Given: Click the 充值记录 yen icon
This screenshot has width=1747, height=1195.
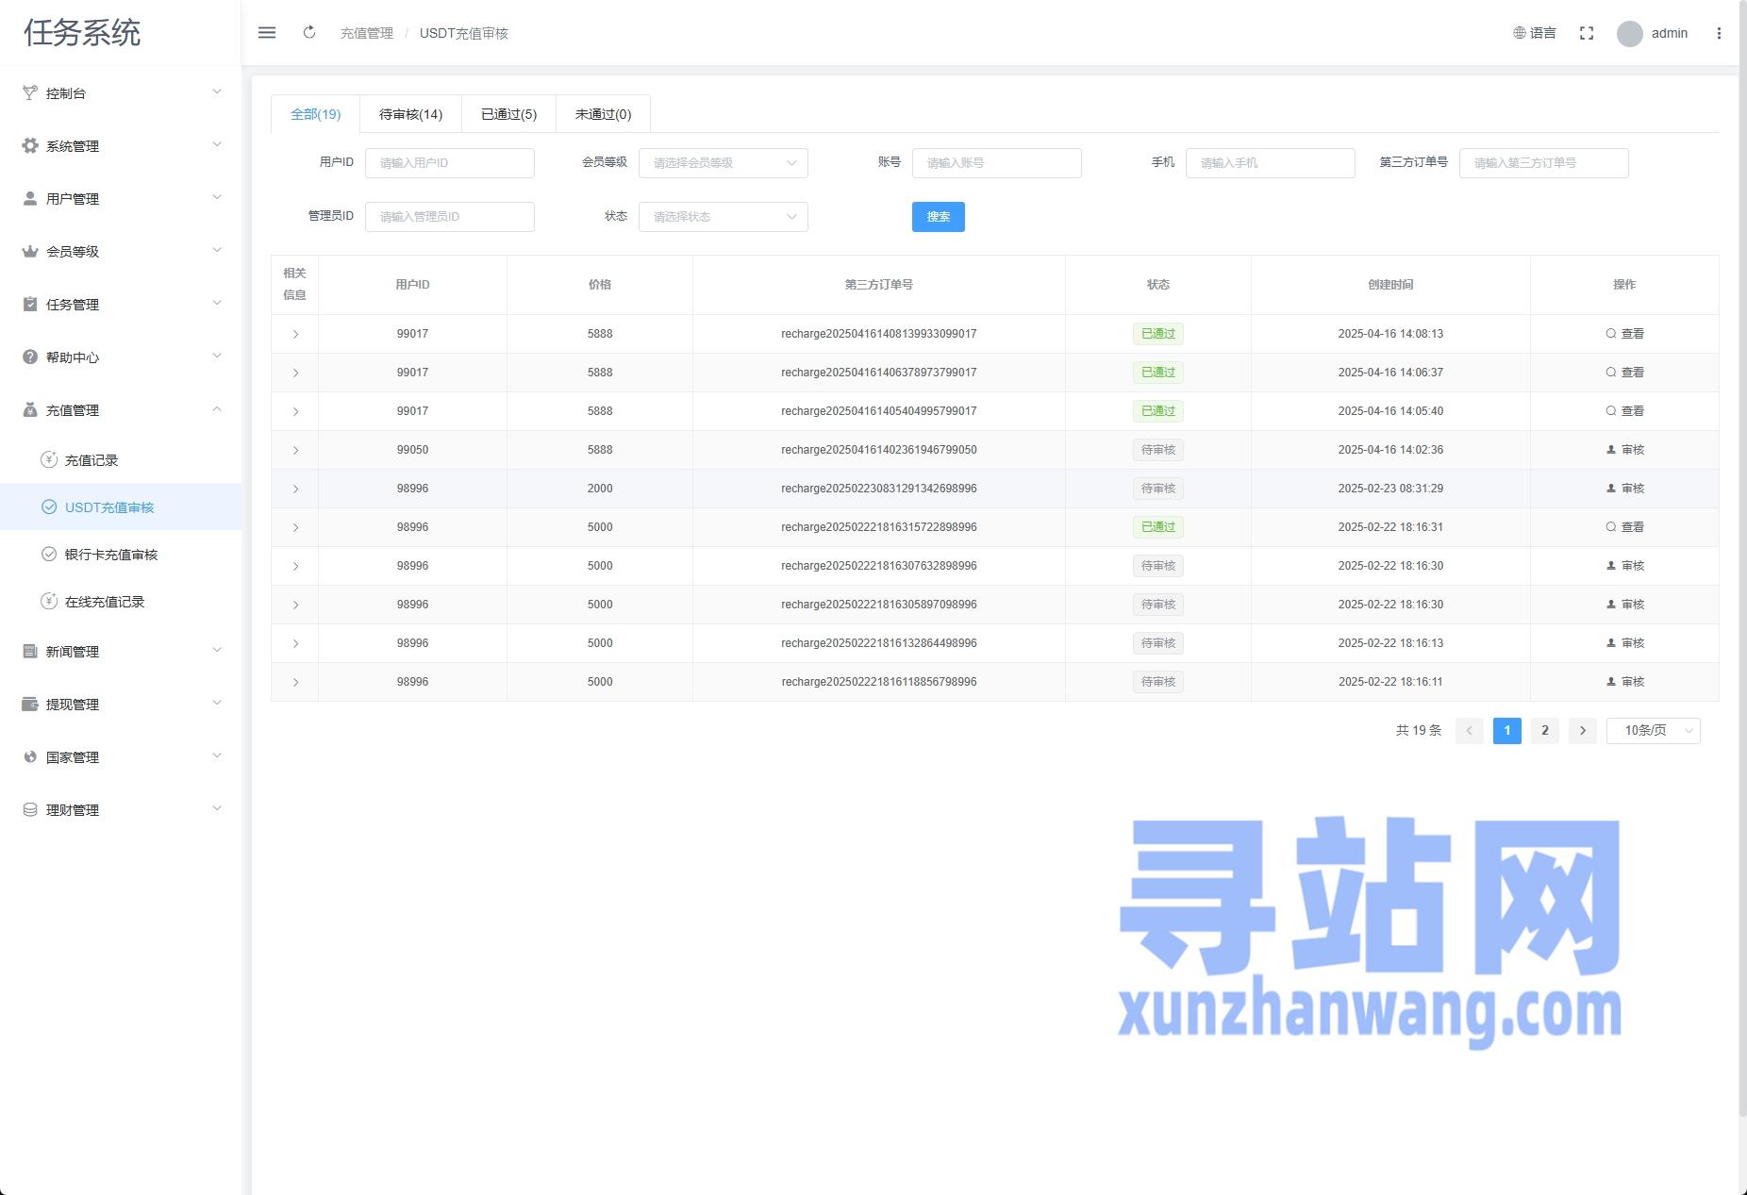Looking at the screenshot, I should coord(49,460).
